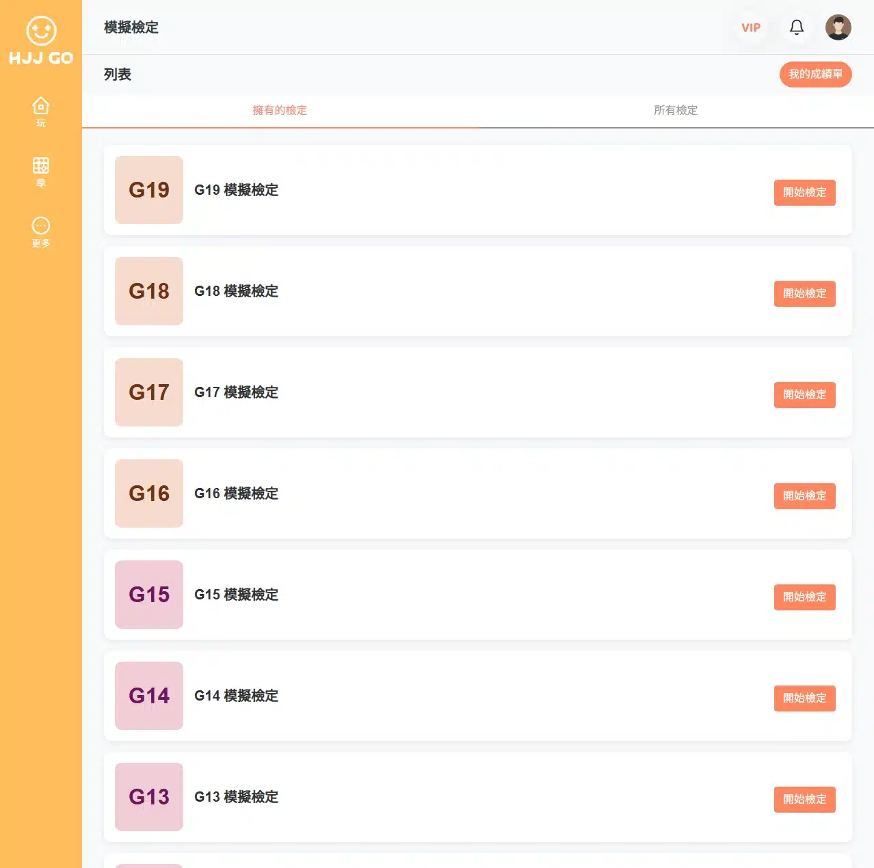Open the 更多 more options icon

click(x=41, y=232)
